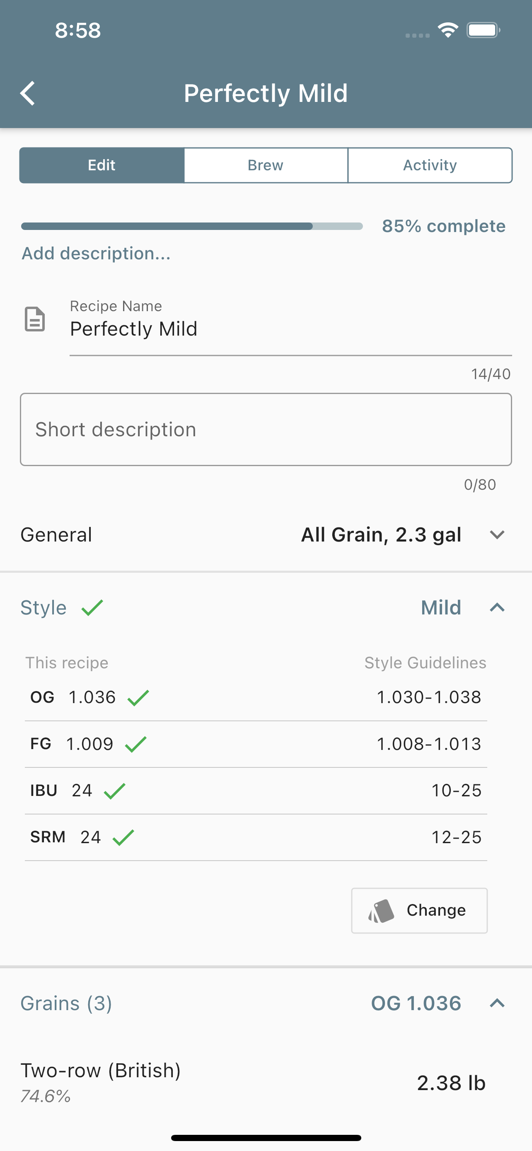Screen dimensions: 532x1151
Task: Collapse the Grains section chevron
Action: click(x=497, y=1003)
